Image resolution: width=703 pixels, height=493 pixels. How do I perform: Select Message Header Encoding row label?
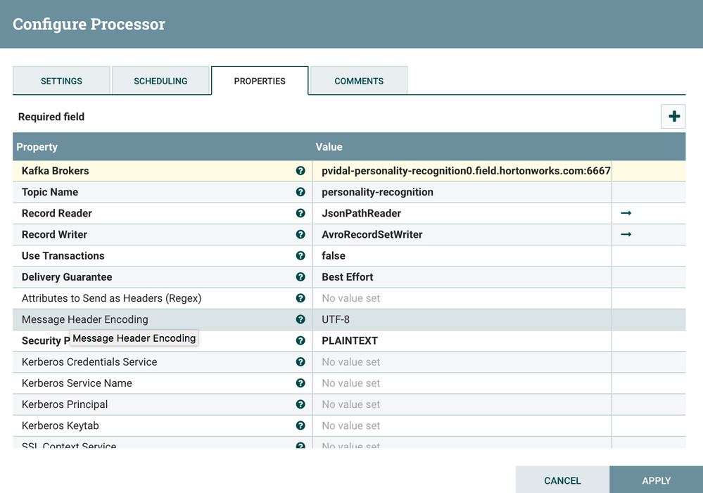tap(84, 319)
